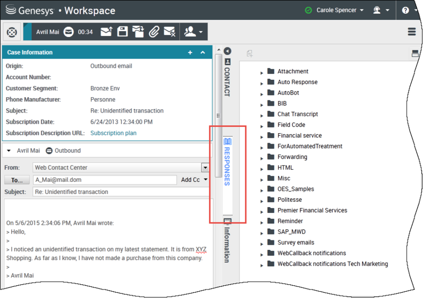Attach a file using paperclip icon
Screen dimensions: 423x298
point(153,32)
